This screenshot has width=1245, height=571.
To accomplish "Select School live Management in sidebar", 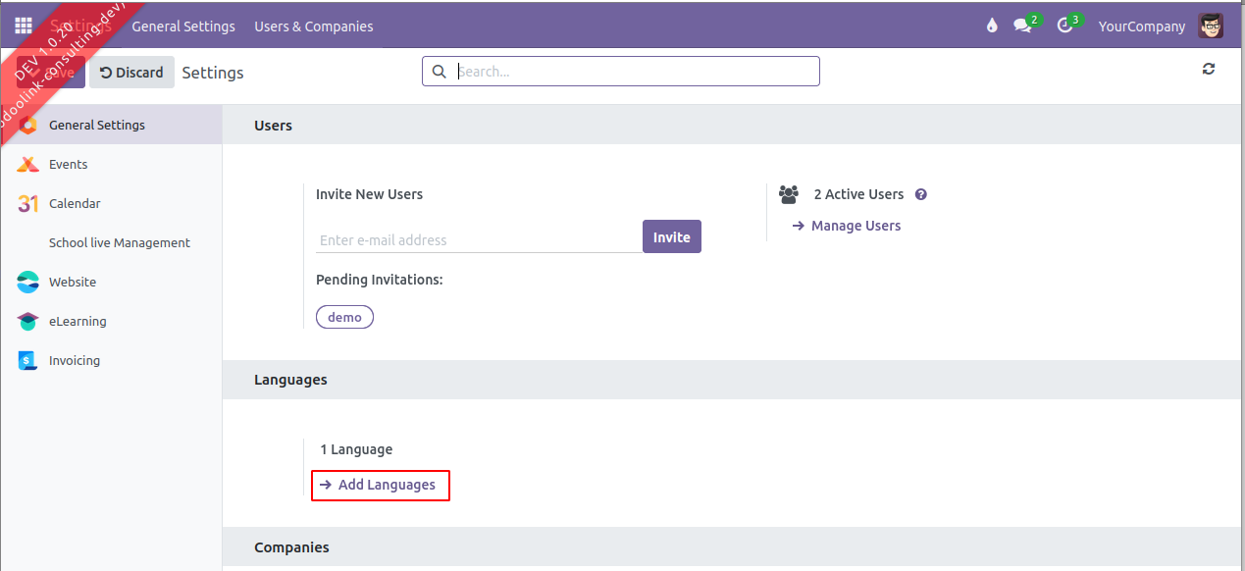I will point(119,243).
